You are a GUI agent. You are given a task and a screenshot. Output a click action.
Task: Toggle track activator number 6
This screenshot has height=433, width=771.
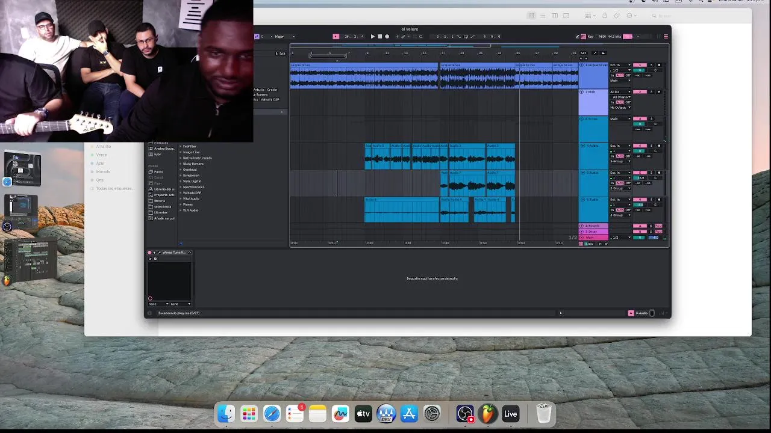tap(640, 200)
